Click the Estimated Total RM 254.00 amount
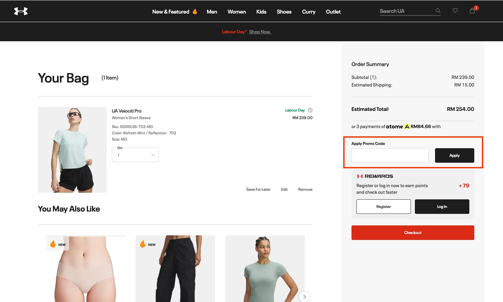The image size is (503, 302). pos(460,109)
